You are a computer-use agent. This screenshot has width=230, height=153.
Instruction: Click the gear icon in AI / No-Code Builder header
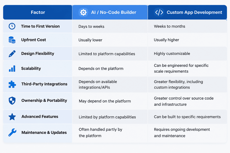[x=83, y=12]
